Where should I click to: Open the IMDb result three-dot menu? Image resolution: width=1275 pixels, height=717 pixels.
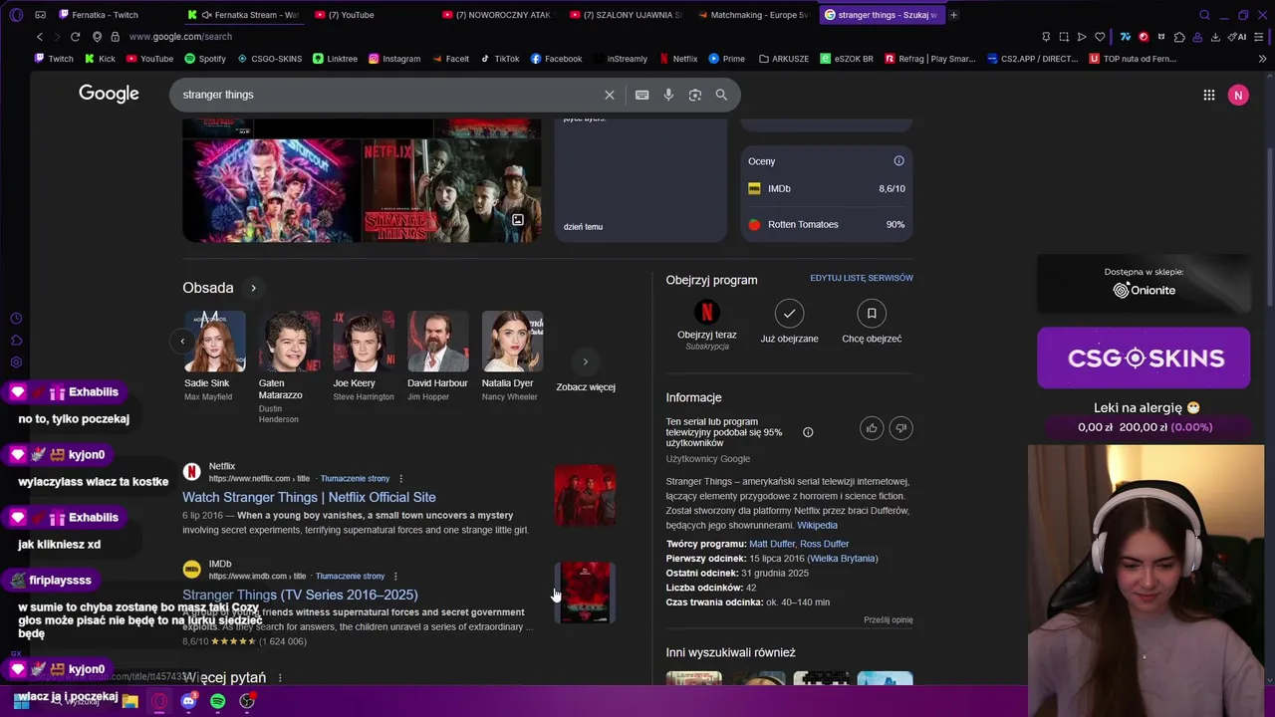395,577
